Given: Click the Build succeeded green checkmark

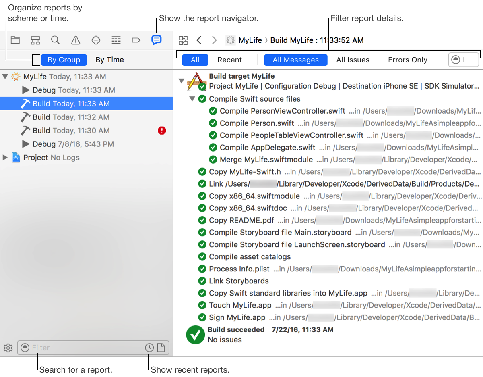Looking at the screenshot, I should coord(196,335).
